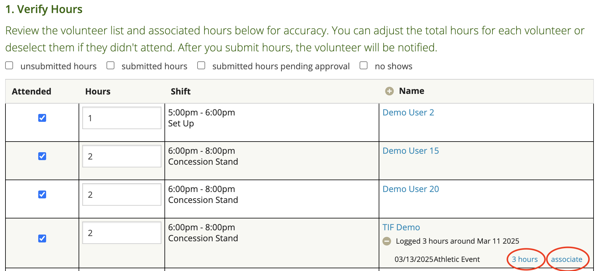
Task: Edit hours box for Demo User 20
Action: [x=122, y=194]
